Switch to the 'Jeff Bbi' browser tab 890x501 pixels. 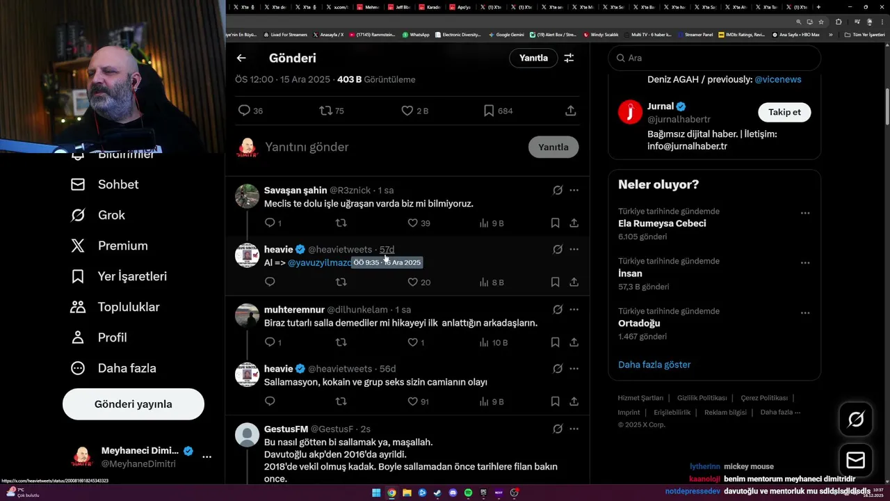(x=400, y=7)
